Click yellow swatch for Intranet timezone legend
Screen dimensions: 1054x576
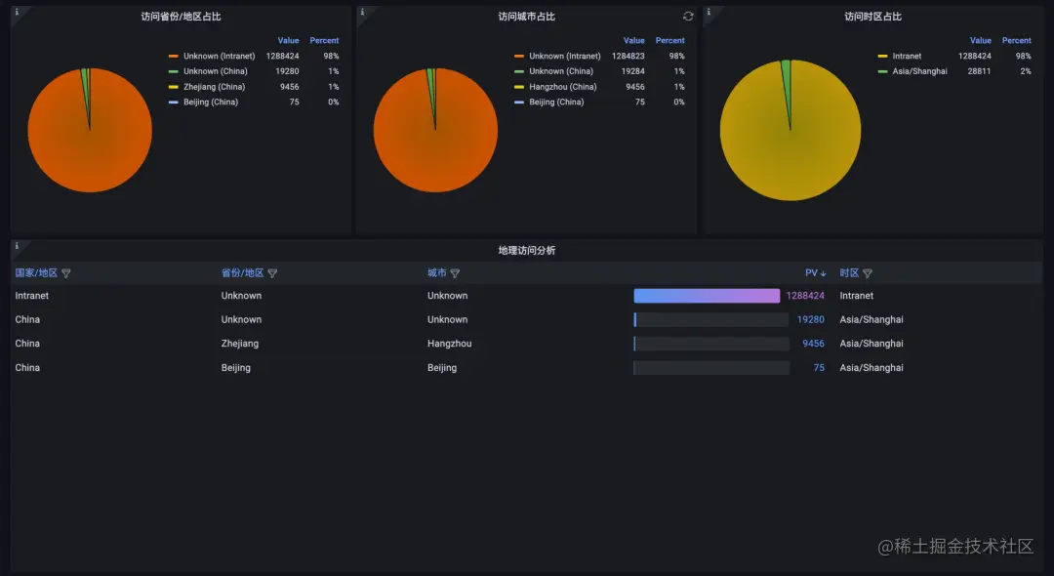[882, 57]
